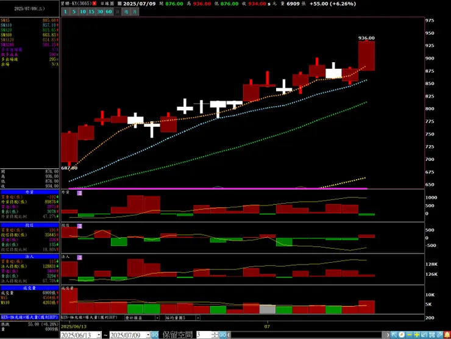
Task: Click the 2025/06/13 axis date label
Action: tap(74, 327)
